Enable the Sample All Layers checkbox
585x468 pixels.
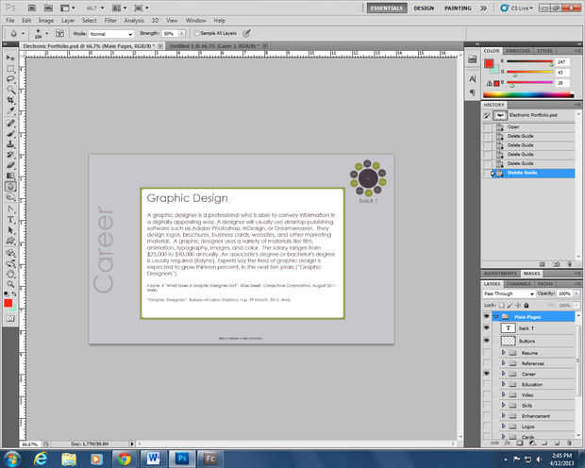click(x=196, y=33)
